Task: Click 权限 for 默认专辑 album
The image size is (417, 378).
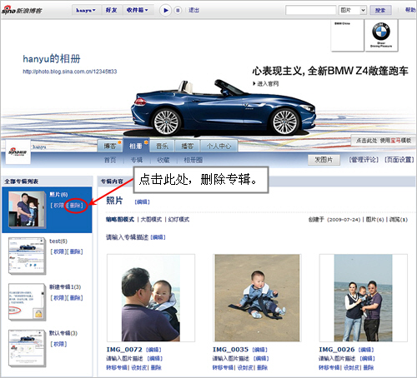Action: [58, 344]
